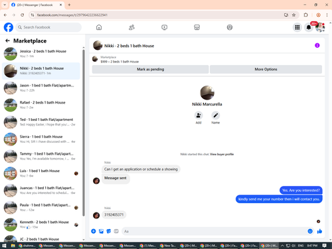Click the Add people icon
The image size is (332, 249).
pyautogui.click(x=199, y=116)
